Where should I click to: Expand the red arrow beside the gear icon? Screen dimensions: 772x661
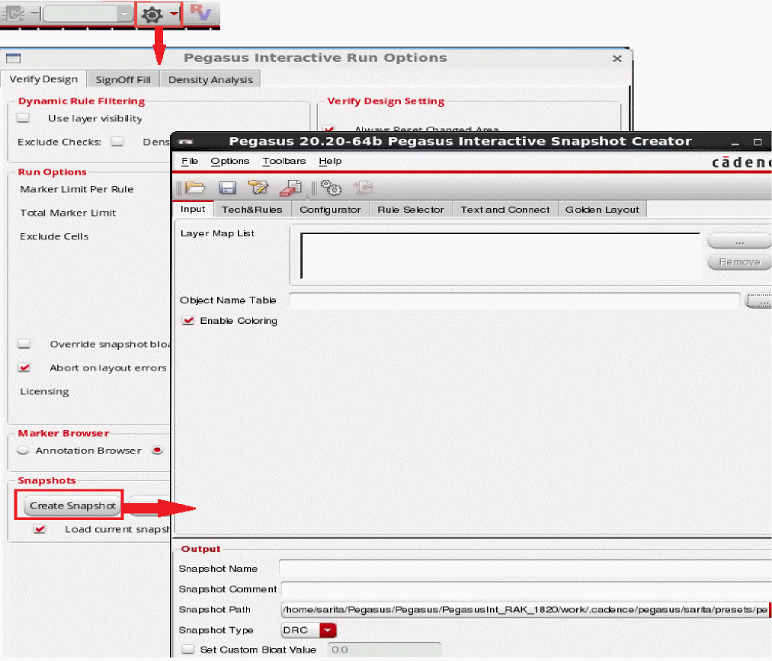175,14
